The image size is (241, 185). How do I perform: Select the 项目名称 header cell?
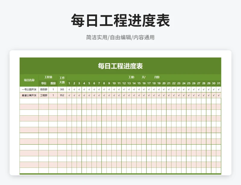pos(29,80)
